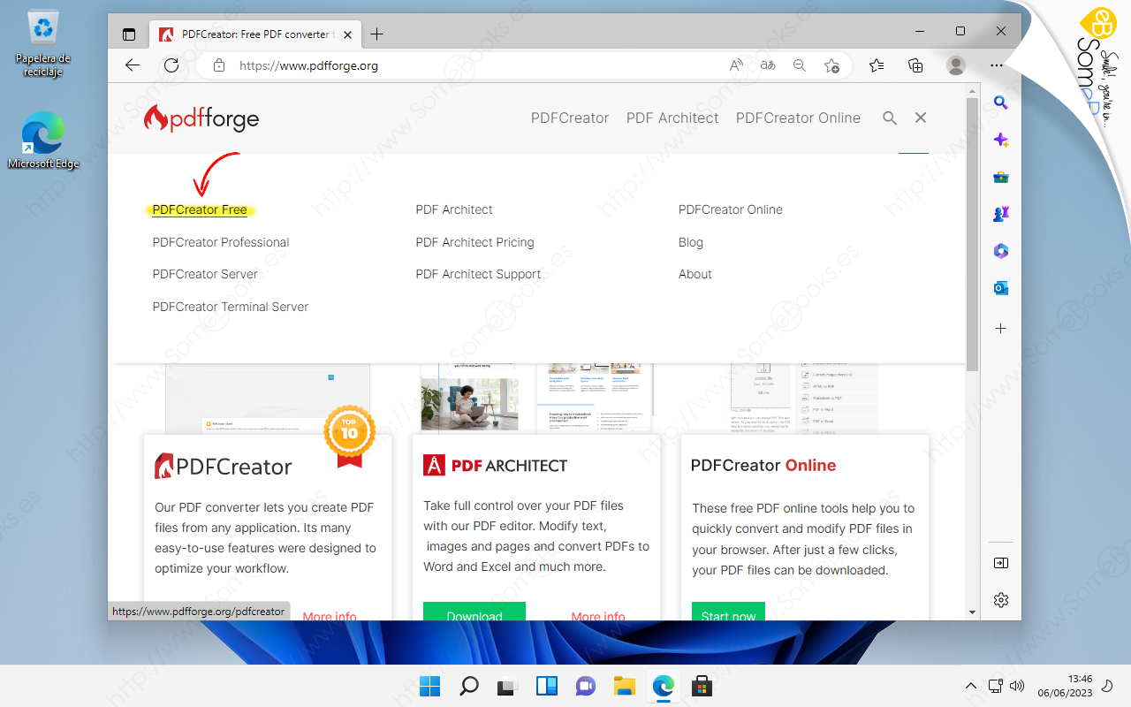Close the pdfforge expanded menu
This screenshot has height=707, width=1131.
921,118
